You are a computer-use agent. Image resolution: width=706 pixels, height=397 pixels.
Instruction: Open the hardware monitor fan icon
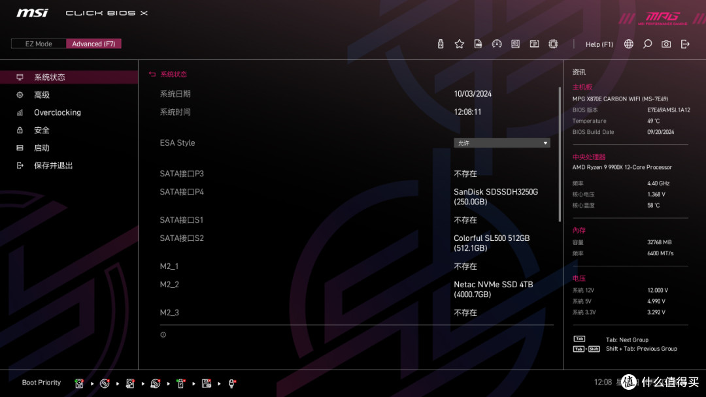[x=516, y=44]
